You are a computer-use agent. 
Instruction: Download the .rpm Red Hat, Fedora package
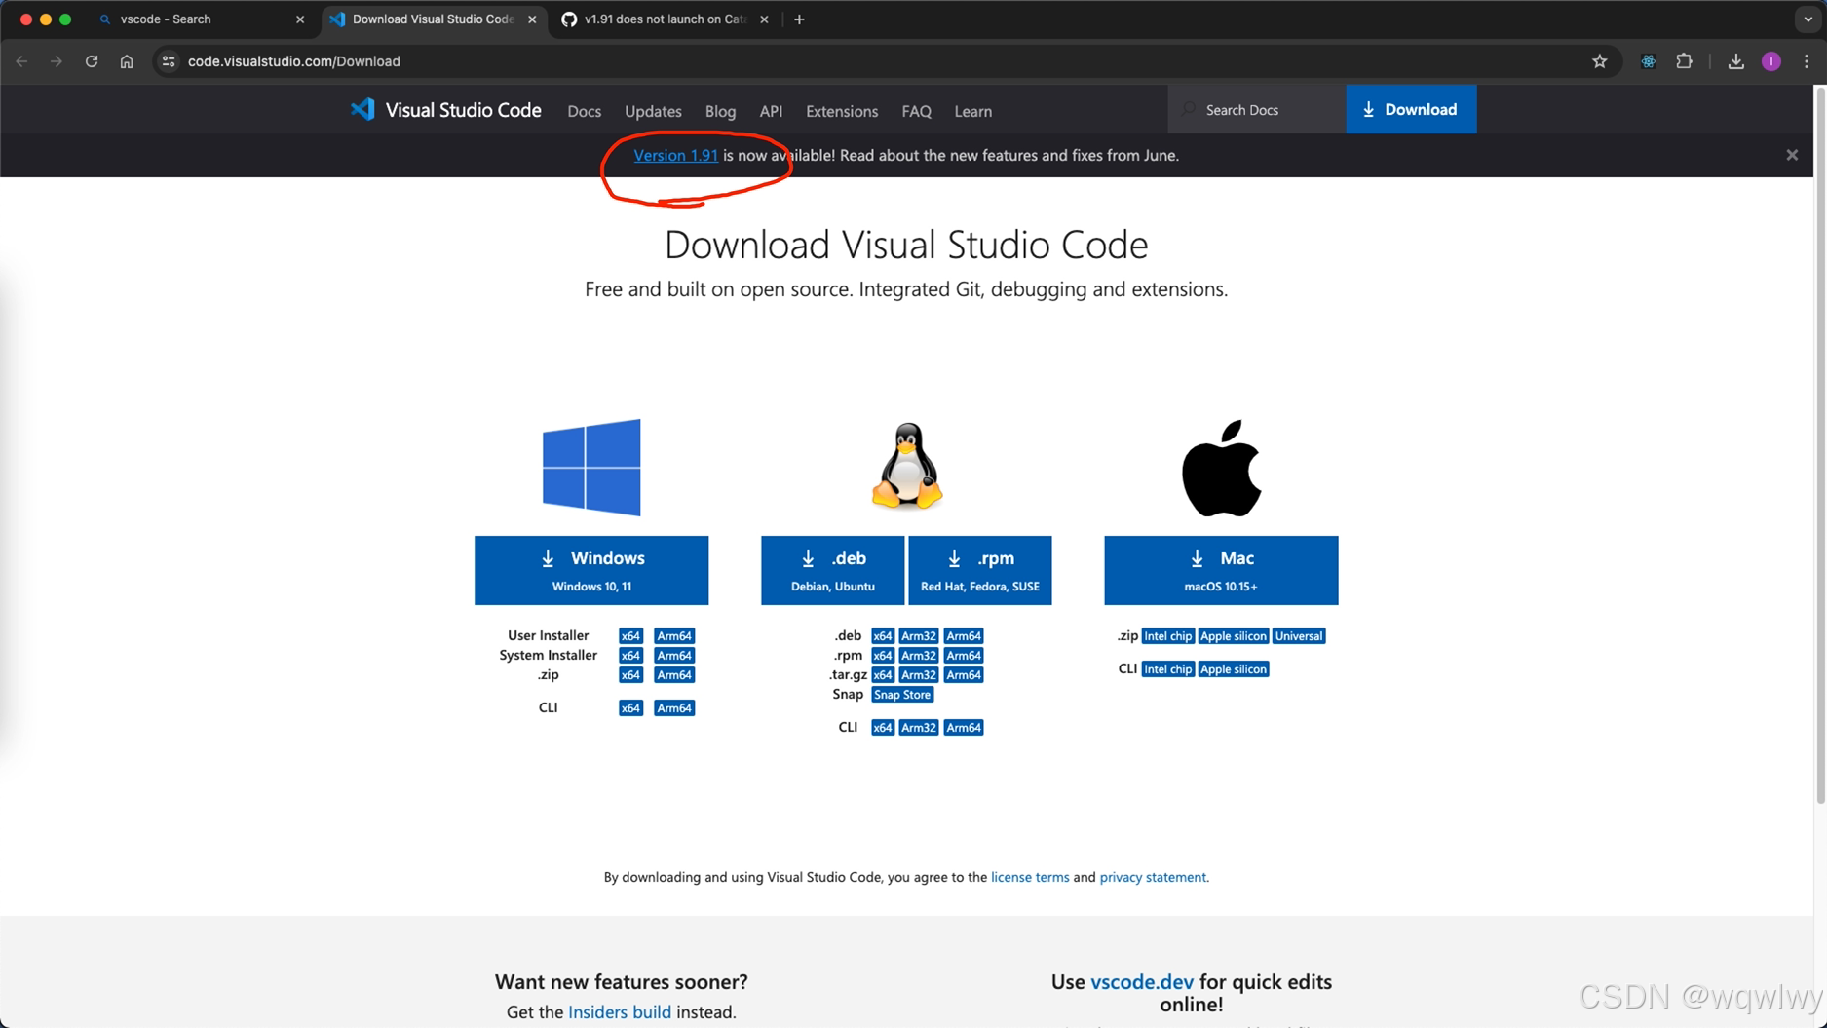pyautogui.click(x=980, y=570)
